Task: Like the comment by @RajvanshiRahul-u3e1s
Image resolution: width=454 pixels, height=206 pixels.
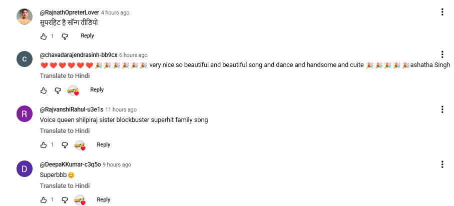Action: tap(44, 145)
